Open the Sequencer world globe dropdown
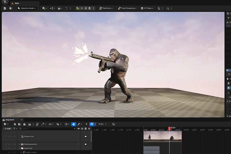The image size is (231, 154). click(x=6, y=124)
